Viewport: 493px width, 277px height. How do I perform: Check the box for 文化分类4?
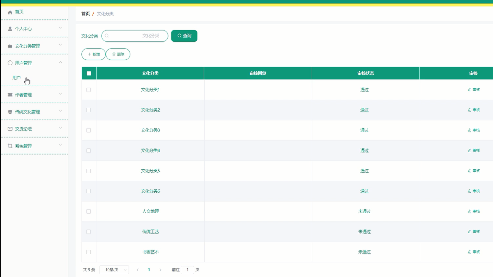(x=89, y=151)
